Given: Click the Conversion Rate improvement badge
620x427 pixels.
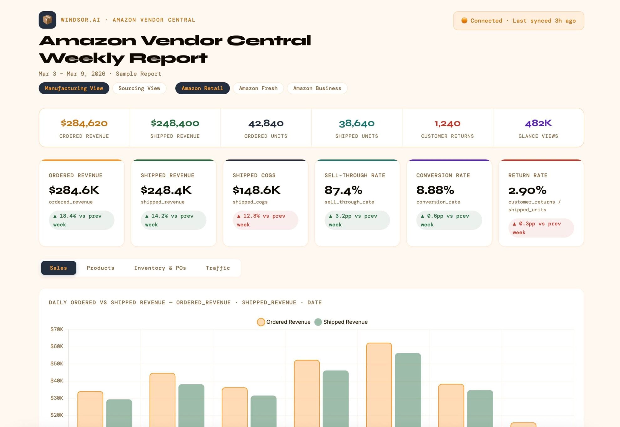Looking at the screenshot, I should 448,220.
